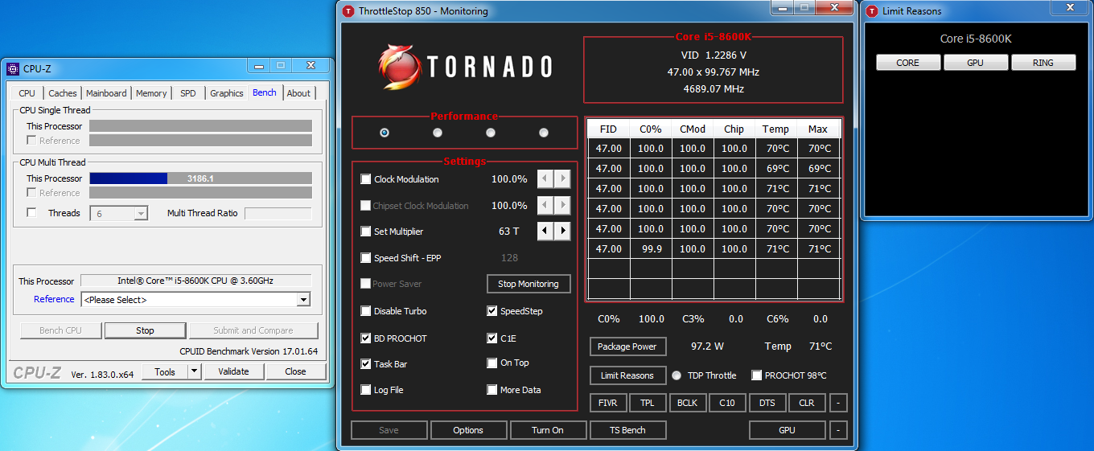
Task: Click the GPU button in Limit Reasons
Action: click(x=976, y=63)
